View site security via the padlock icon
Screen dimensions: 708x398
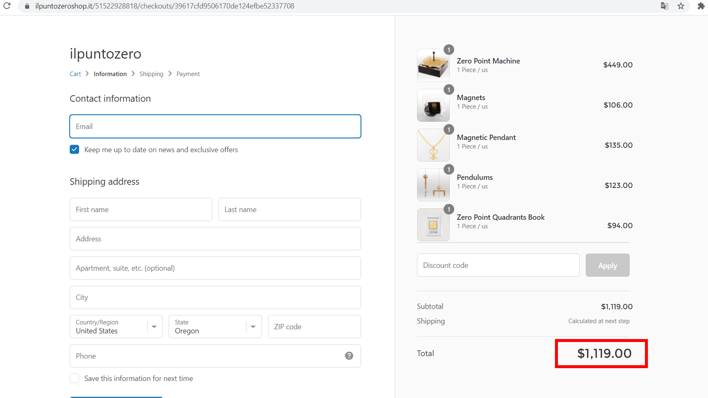coord(27,6)
